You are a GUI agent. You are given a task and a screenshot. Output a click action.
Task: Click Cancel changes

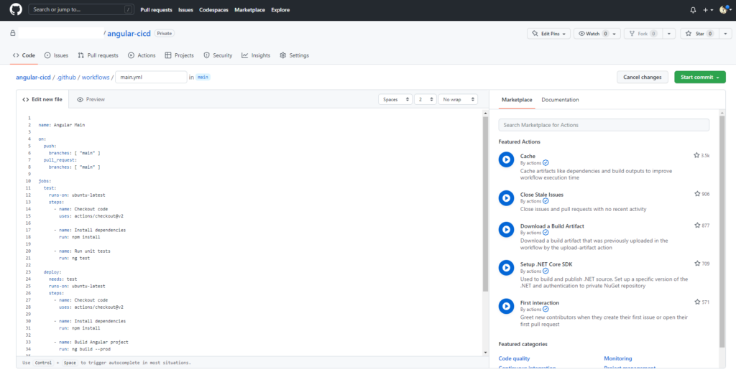point(642,77)
